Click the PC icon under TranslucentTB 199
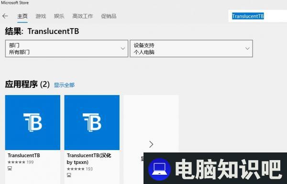 pos(10,168)
